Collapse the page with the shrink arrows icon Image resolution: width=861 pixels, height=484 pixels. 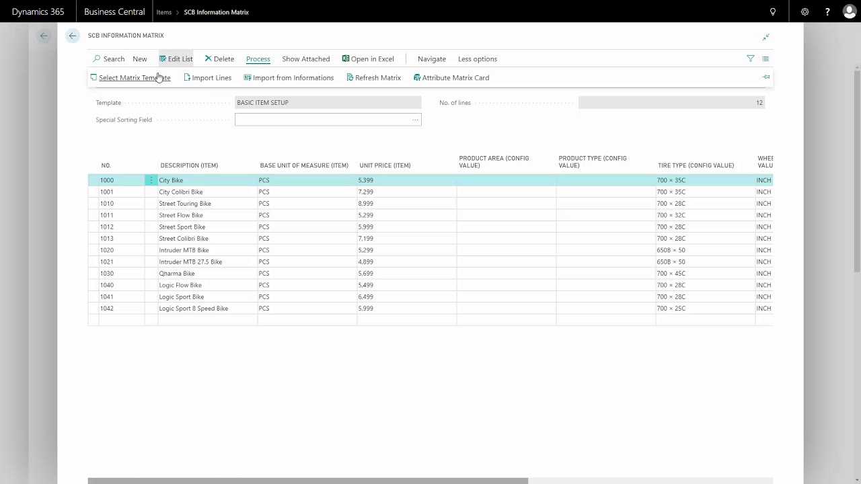tap(765, 37)
